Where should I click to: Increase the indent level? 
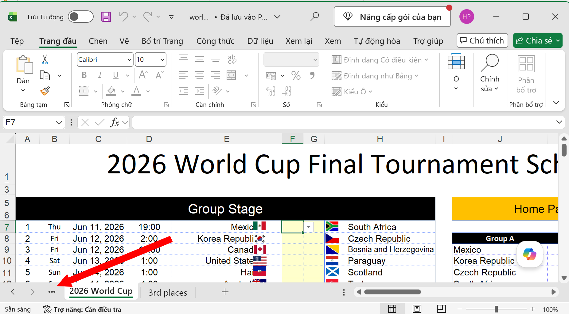(x=200, y=91)
